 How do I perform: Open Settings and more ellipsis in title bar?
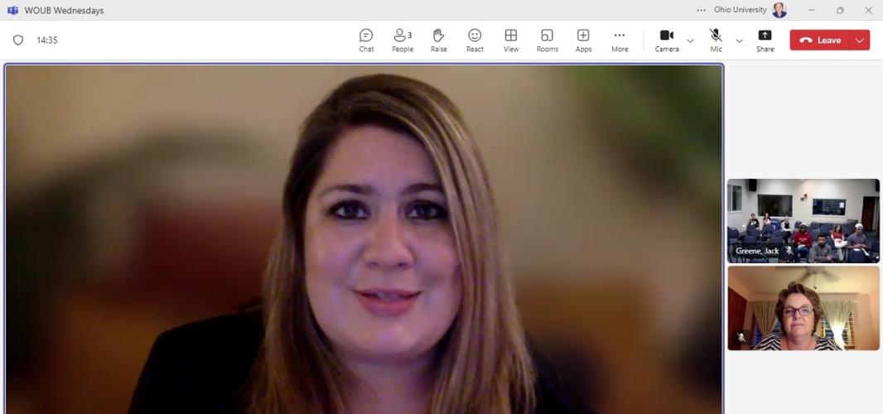[x=702, y=10]
